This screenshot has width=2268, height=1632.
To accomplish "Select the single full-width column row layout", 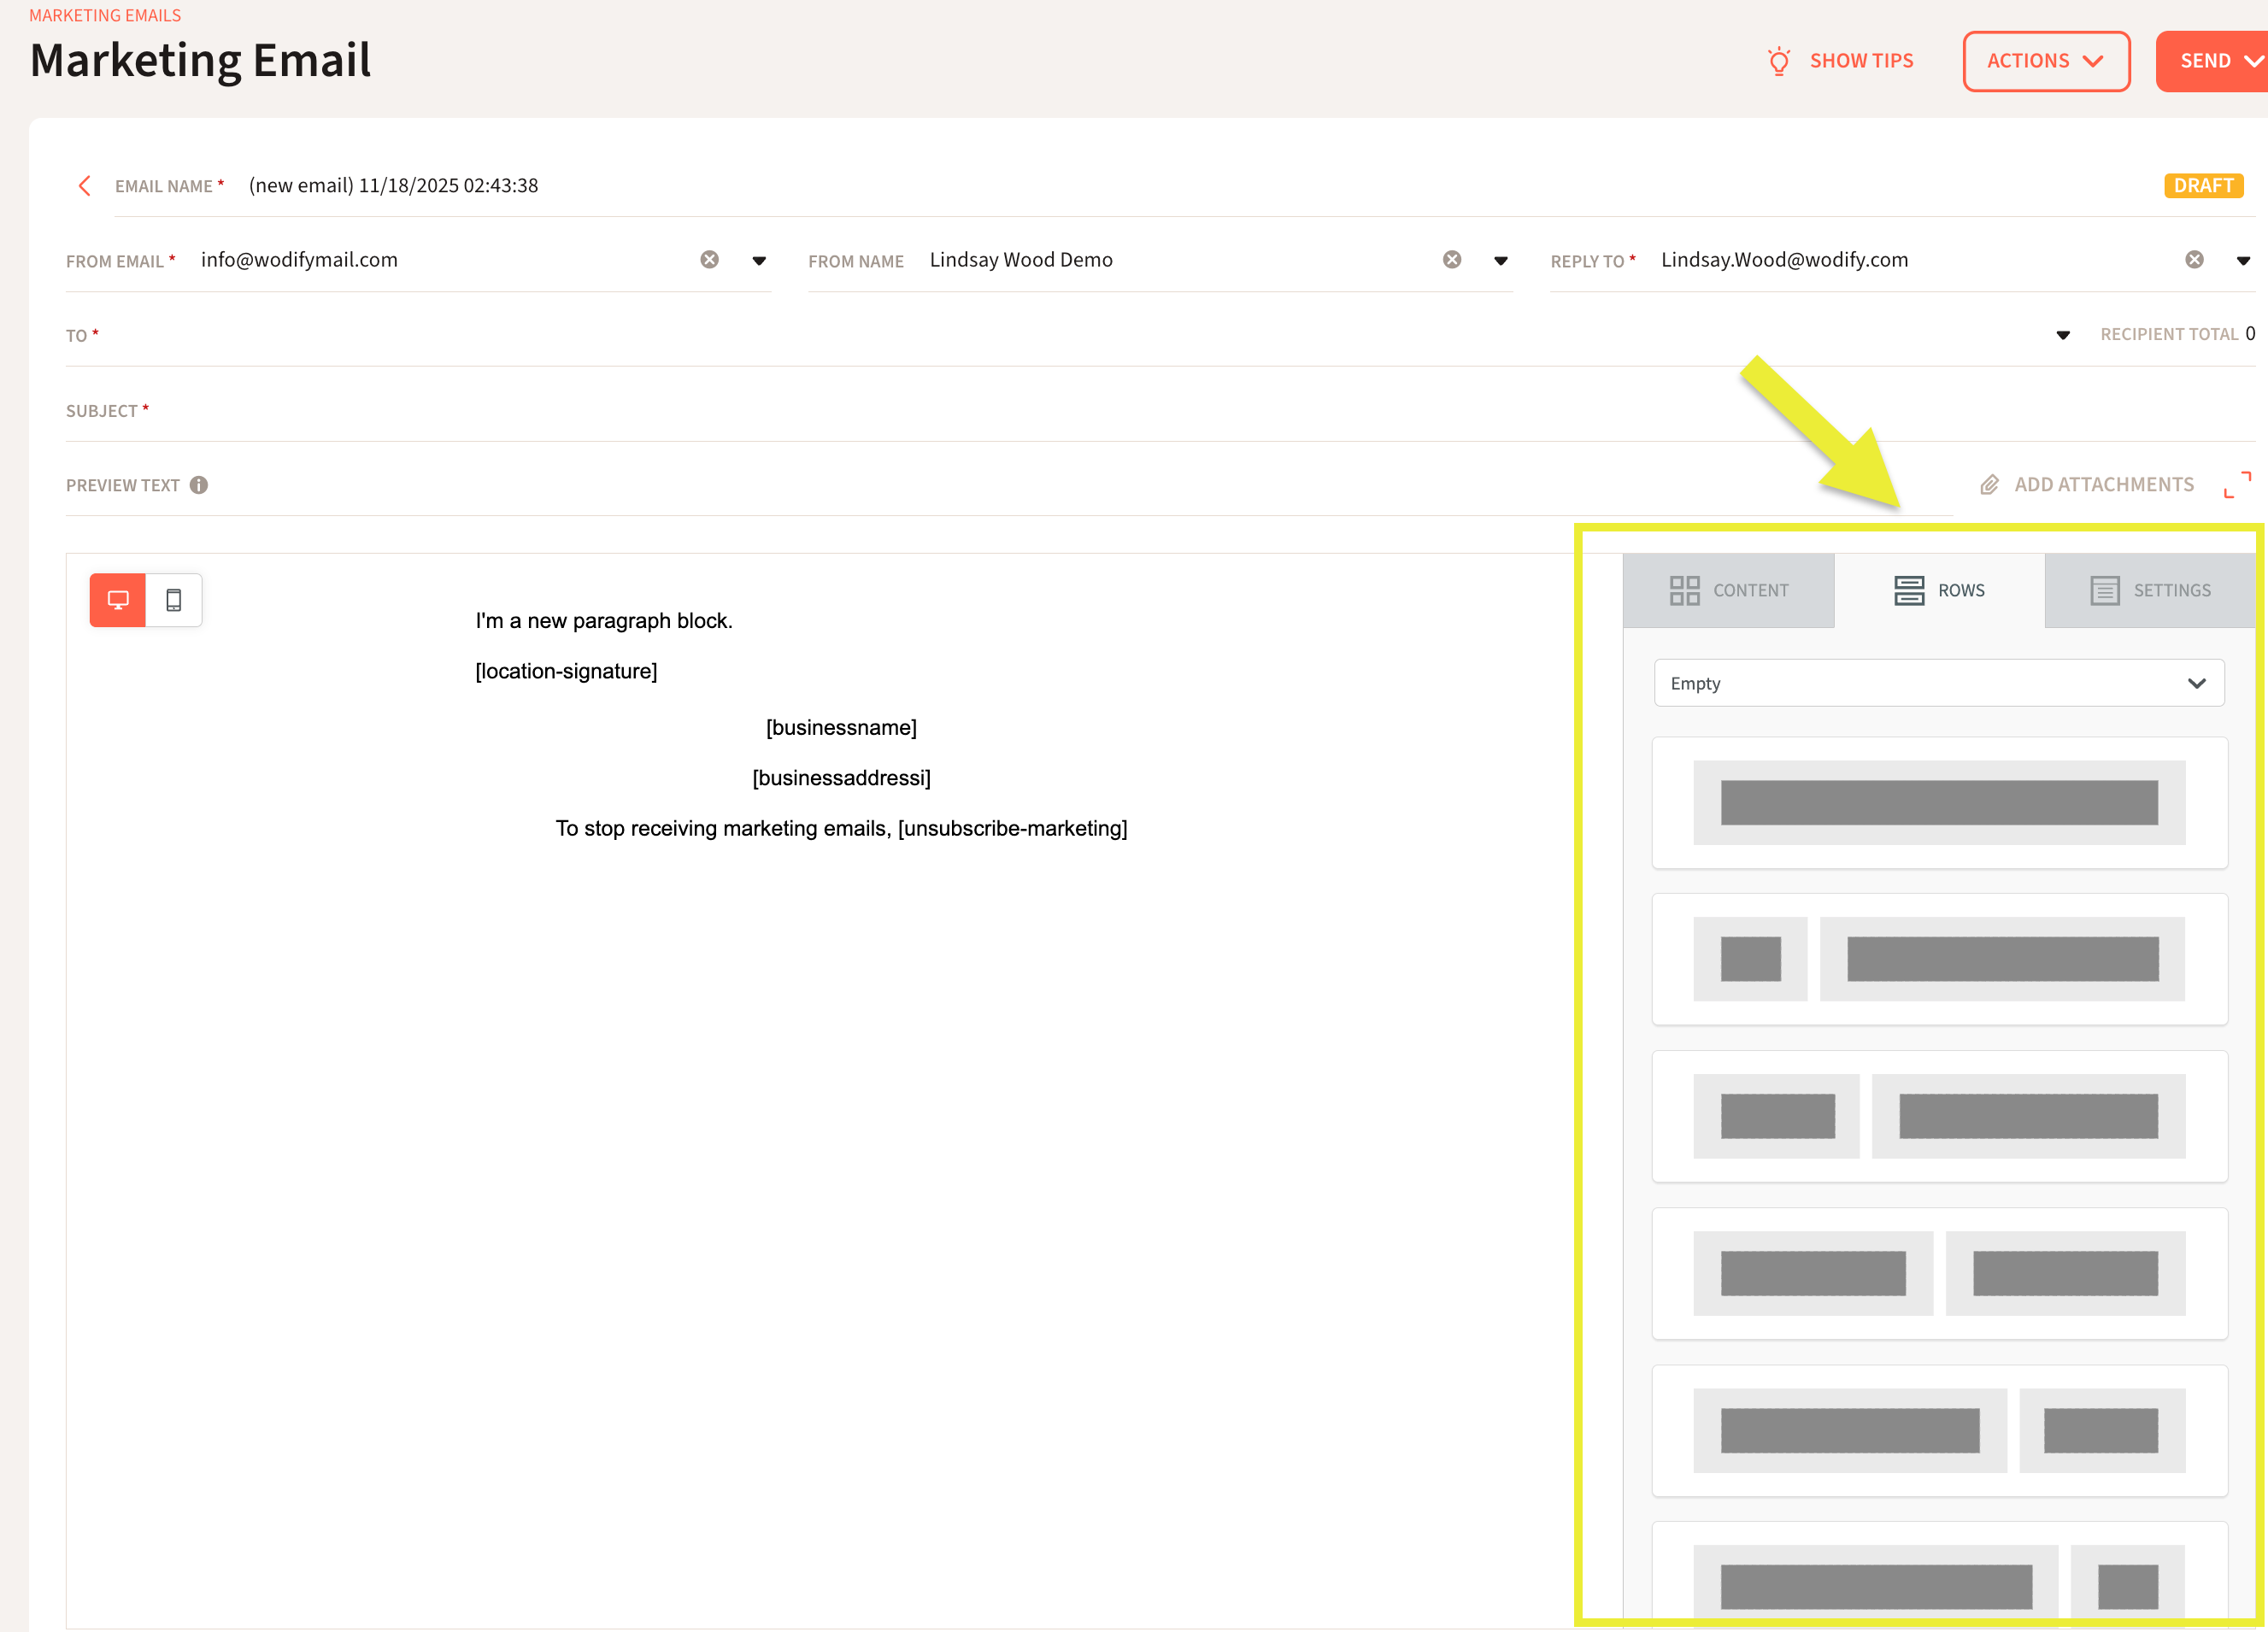I will click(x=1938, y=803).
